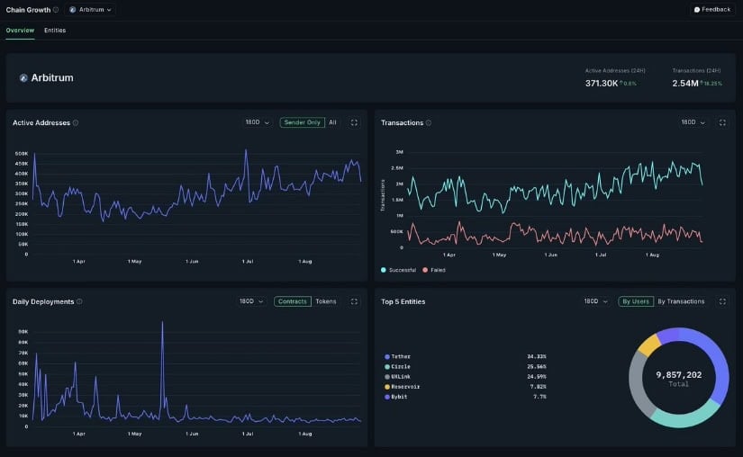The image size is (743, 457).
Task: Click the 34.33% Tether percentage
Action: point(537,357)
